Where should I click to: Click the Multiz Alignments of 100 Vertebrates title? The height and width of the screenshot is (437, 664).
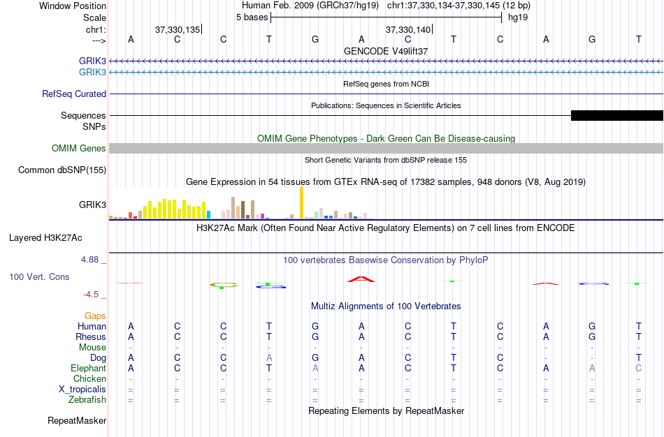(386, 306)
